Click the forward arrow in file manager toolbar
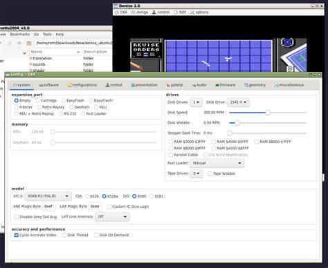This screenshot has width=328, height=268. tap(10, 43)
